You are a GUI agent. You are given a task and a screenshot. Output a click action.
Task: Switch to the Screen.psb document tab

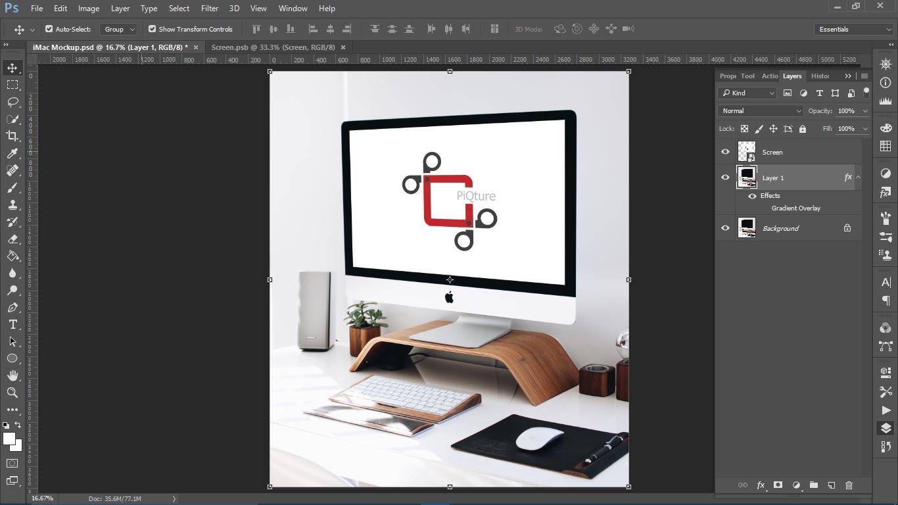273,47
